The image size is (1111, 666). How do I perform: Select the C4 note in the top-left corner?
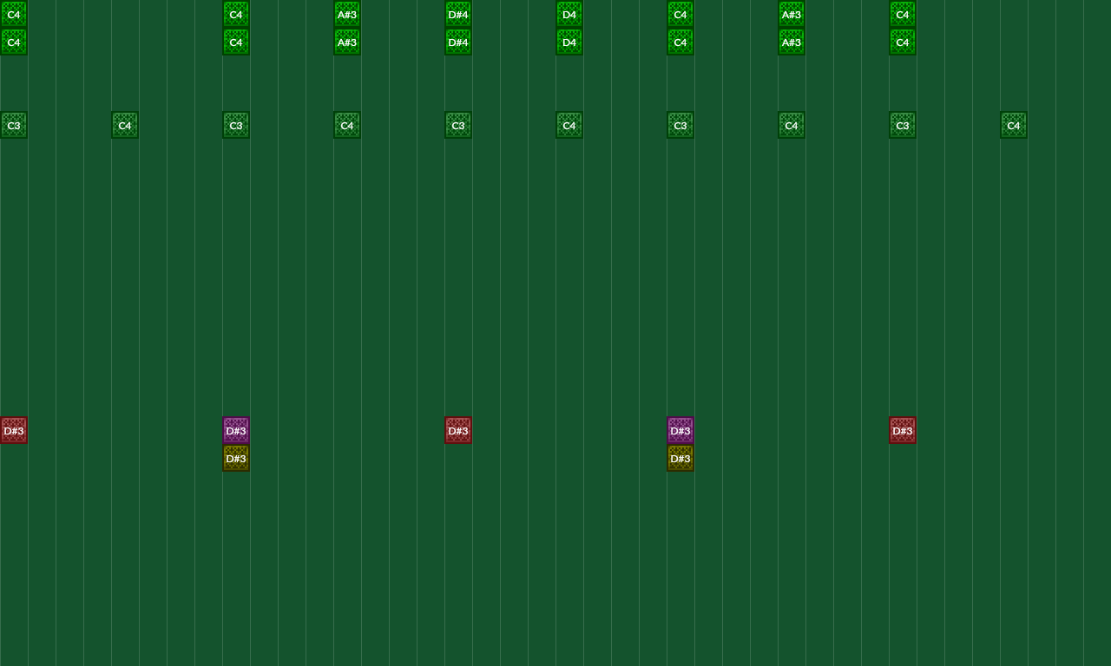13,14
